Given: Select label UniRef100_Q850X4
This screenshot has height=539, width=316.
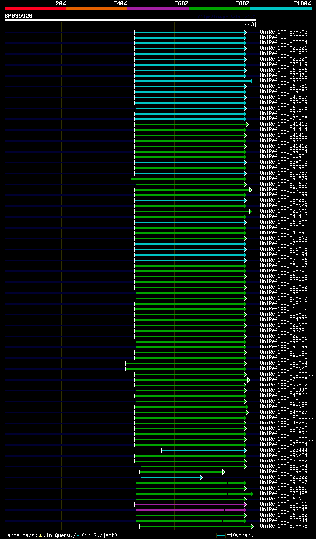Looking at the screenshot, I should click(x=284, y=363).
